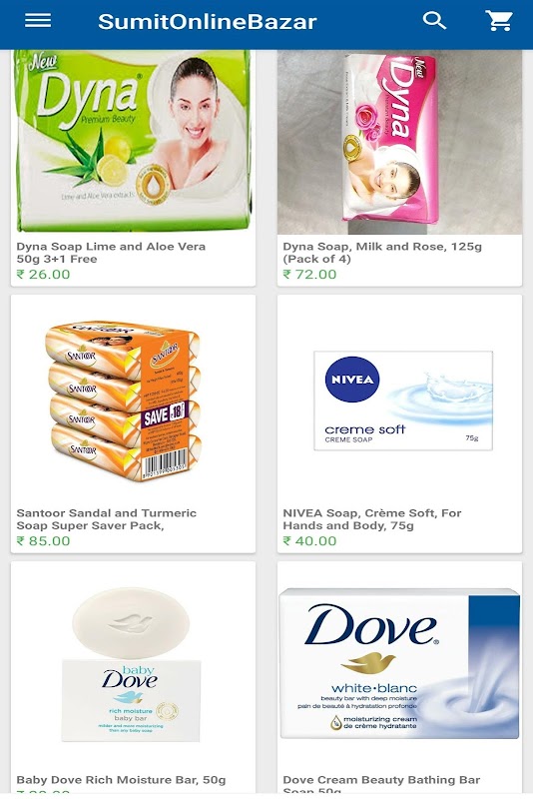The height and width of the screenshot is (799, 533).
Task: Click the SumitOnlineBazar app title
Action: 208,22
